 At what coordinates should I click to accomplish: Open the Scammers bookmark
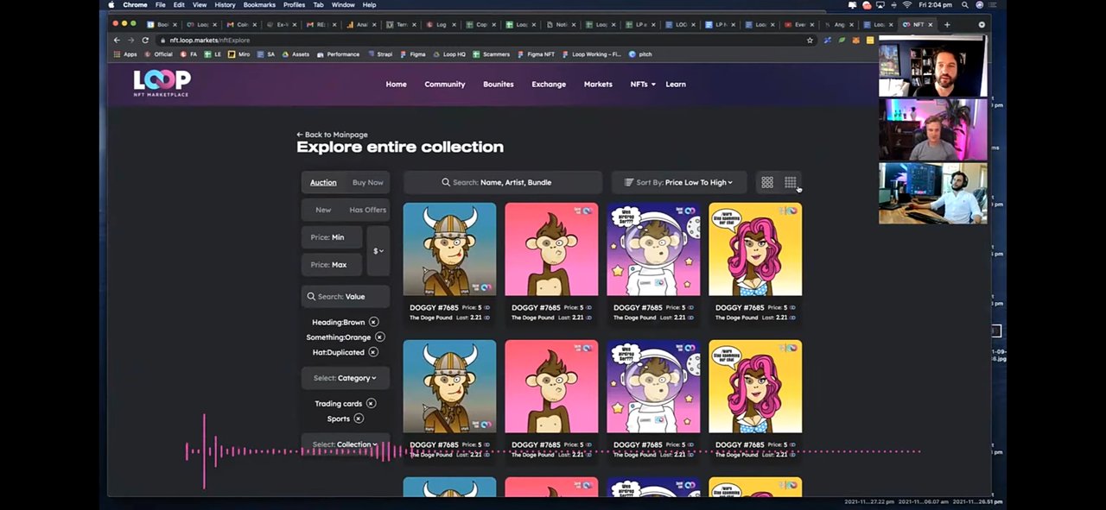pyautogui.click(x=492, y=54)
